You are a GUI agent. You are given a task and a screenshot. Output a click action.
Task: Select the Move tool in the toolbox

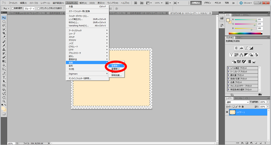[4, 17]
